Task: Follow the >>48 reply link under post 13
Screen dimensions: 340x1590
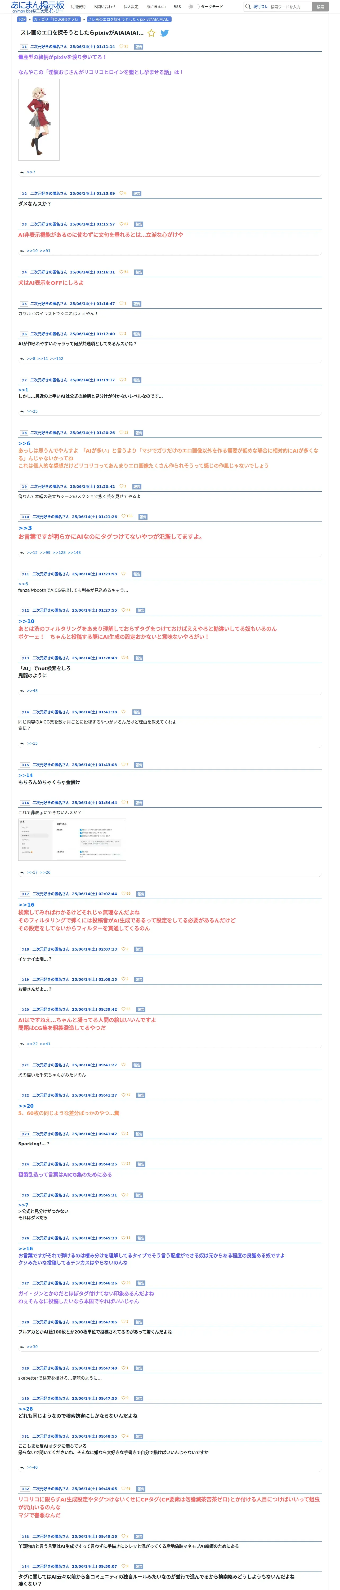Action: 32,691
